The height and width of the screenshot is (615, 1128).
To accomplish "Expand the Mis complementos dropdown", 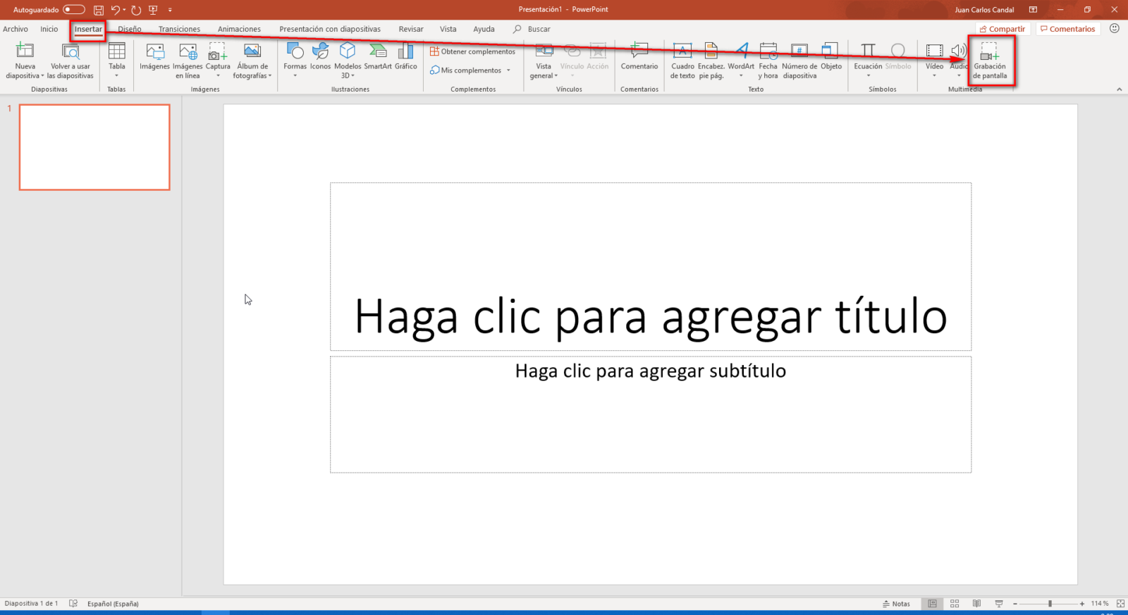I will tap(508, 70).
